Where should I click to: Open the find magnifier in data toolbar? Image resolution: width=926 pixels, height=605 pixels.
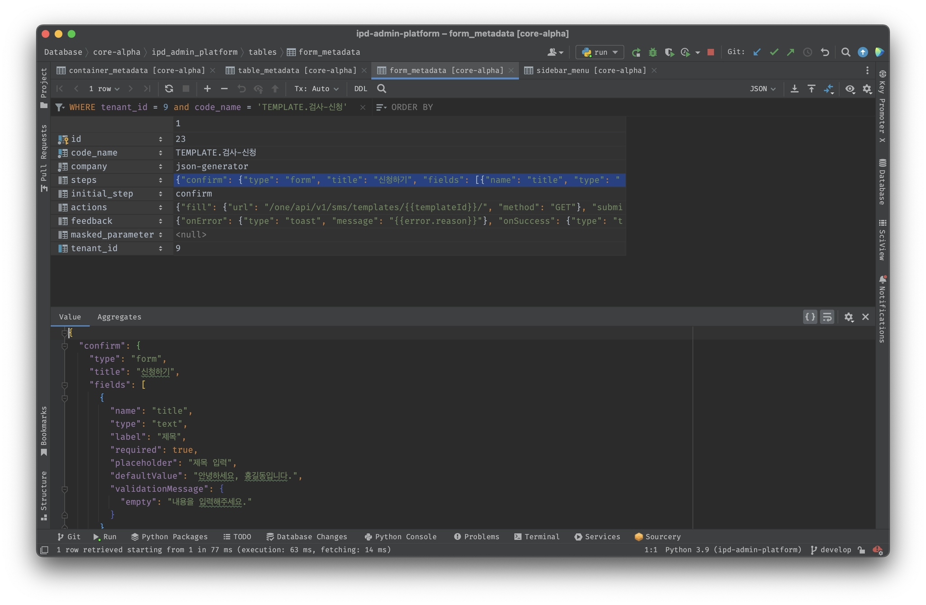click(x=382, y=89)
